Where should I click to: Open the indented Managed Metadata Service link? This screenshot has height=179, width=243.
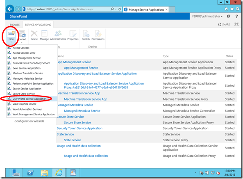[x=82, y=111]
